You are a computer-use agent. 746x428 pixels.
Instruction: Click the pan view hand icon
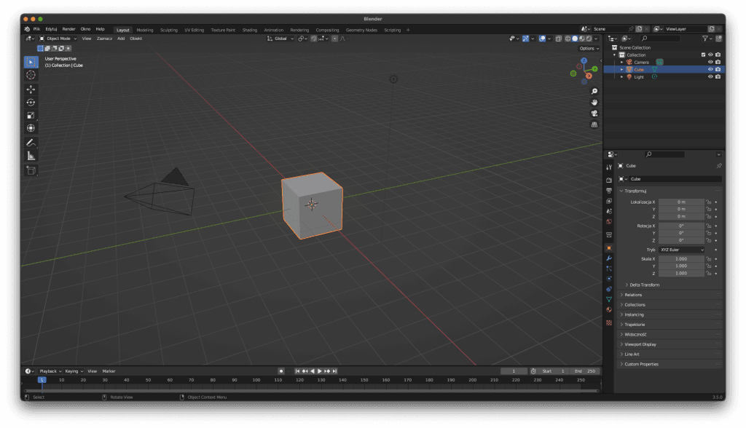pyautogui.click(x=594, y=103)
